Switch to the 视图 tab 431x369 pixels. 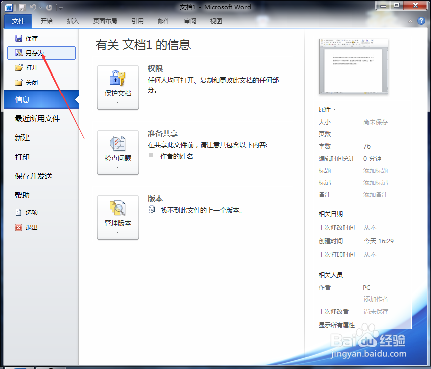click(216, 21)
